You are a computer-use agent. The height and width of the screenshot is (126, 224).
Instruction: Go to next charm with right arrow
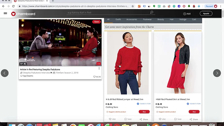coord(217,73)
